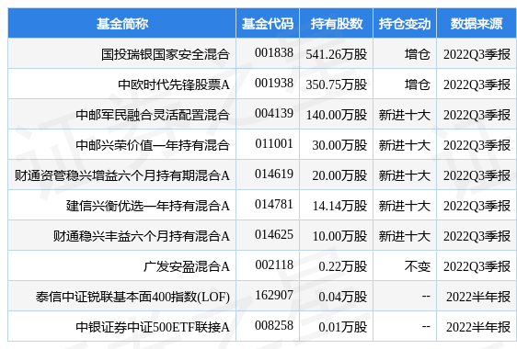Click the holding value 0.01万股
Viewport: 517px width, 349px height.
343,327
